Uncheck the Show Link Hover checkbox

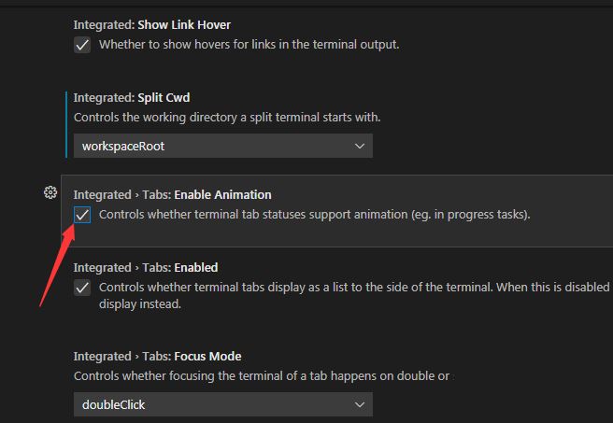82,45
